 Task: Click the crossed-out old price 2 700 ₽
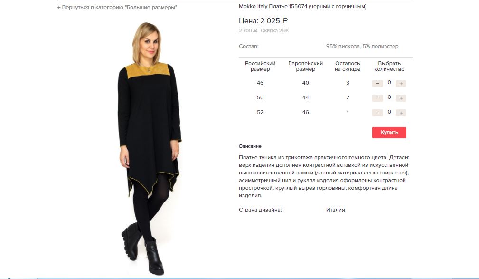pos(248,30)
